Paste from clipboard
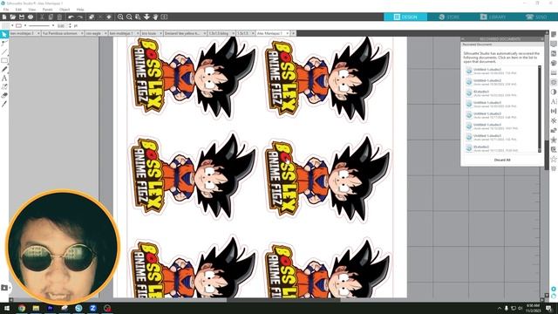The image size is (558, 314). [x=59, y=17]
